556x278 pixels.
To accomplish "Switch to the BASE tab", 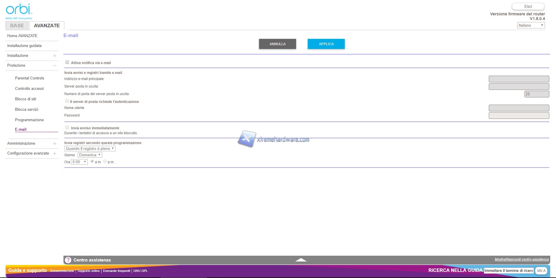I will pos(17,26).
